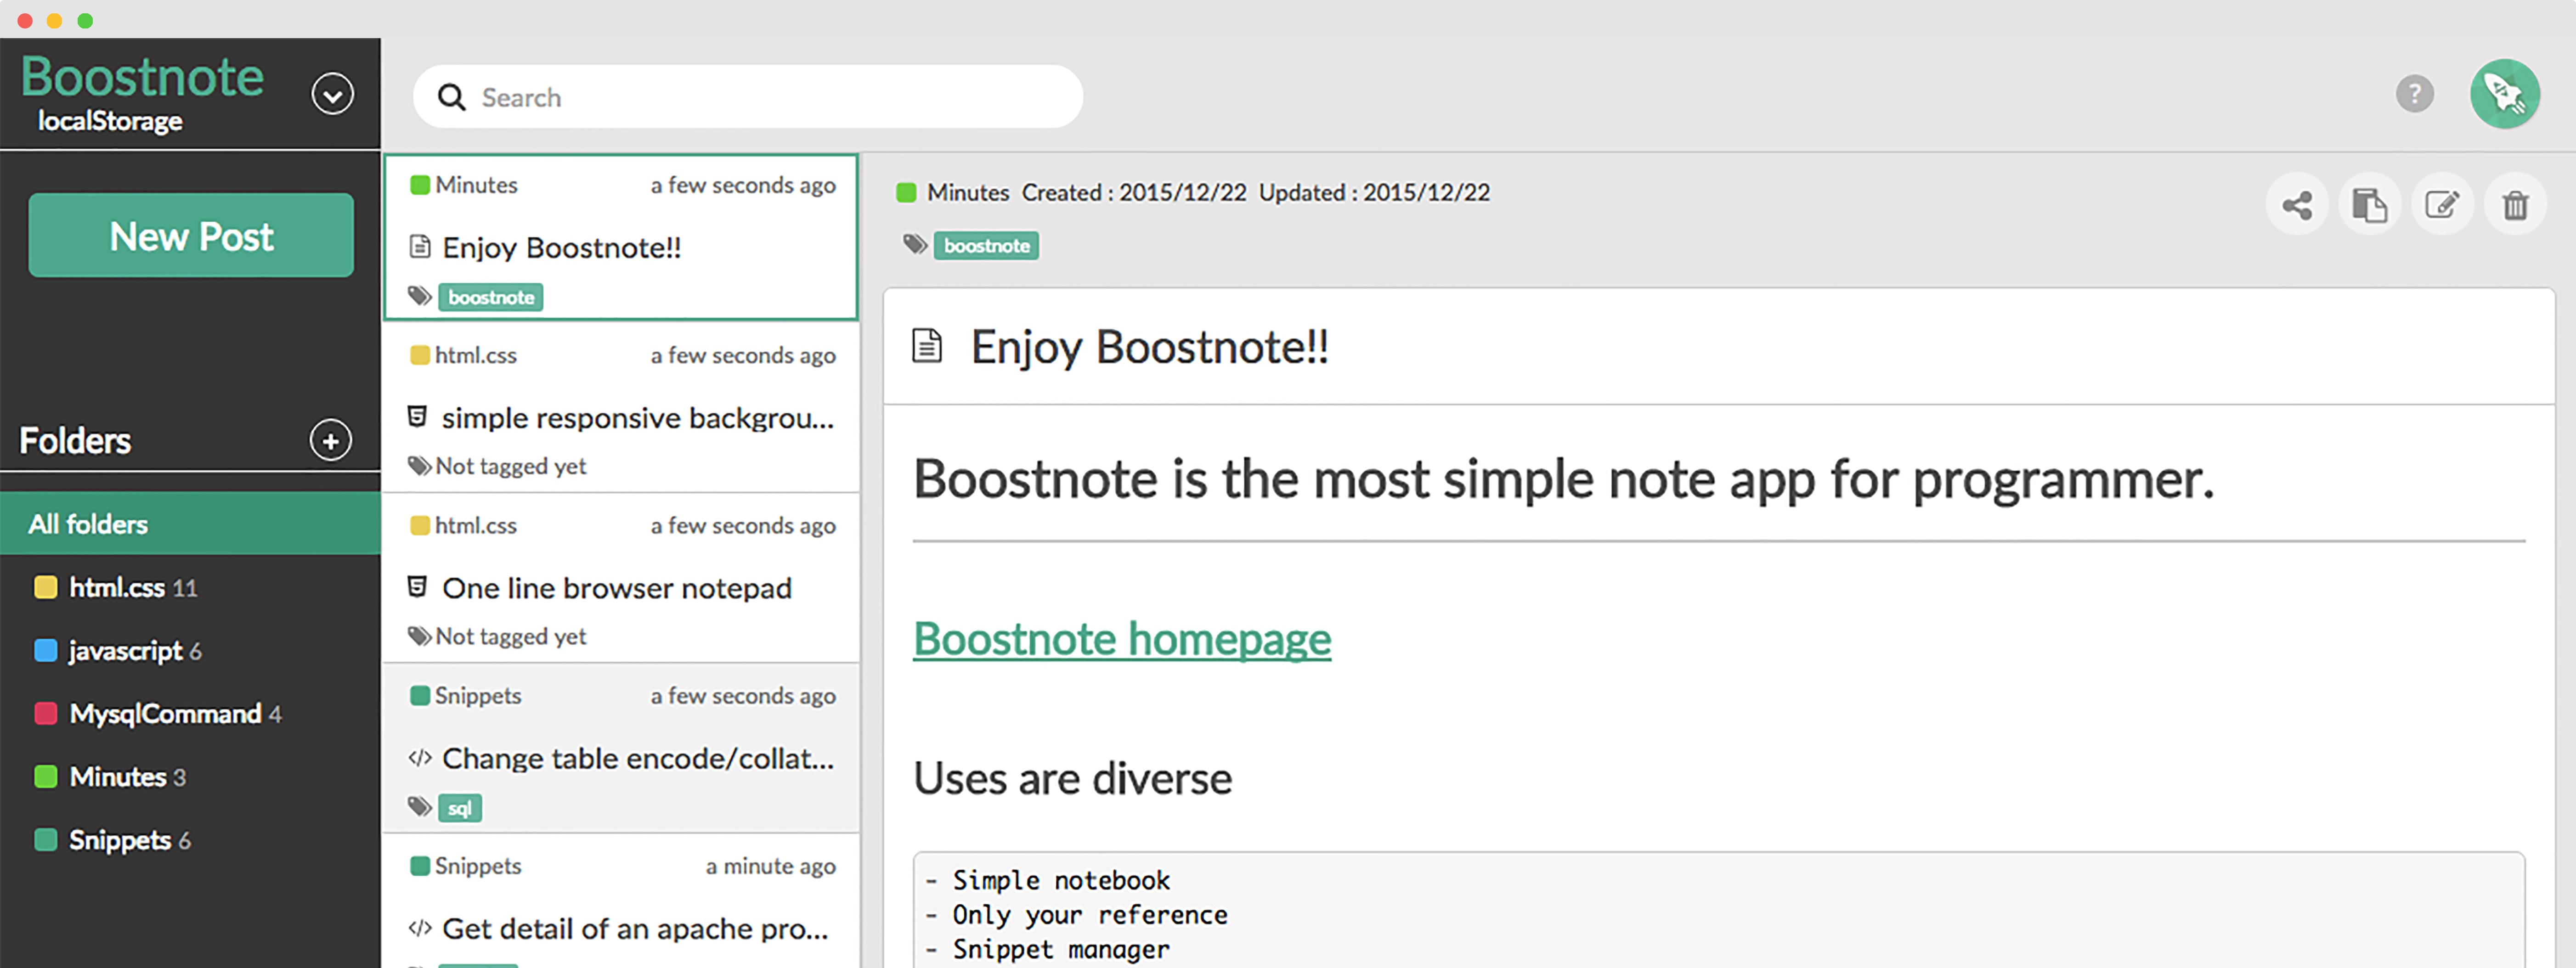Open the MysqlCommand folder

(x=190, y=713)
